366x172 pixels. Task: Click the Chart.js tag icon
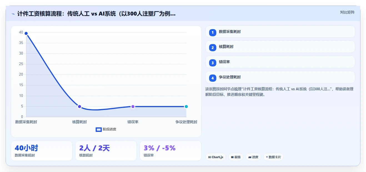(x=209, y=157)
